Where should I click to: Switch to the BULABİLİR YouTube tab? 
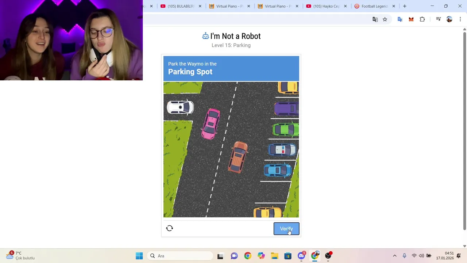[x=178, y=6]
